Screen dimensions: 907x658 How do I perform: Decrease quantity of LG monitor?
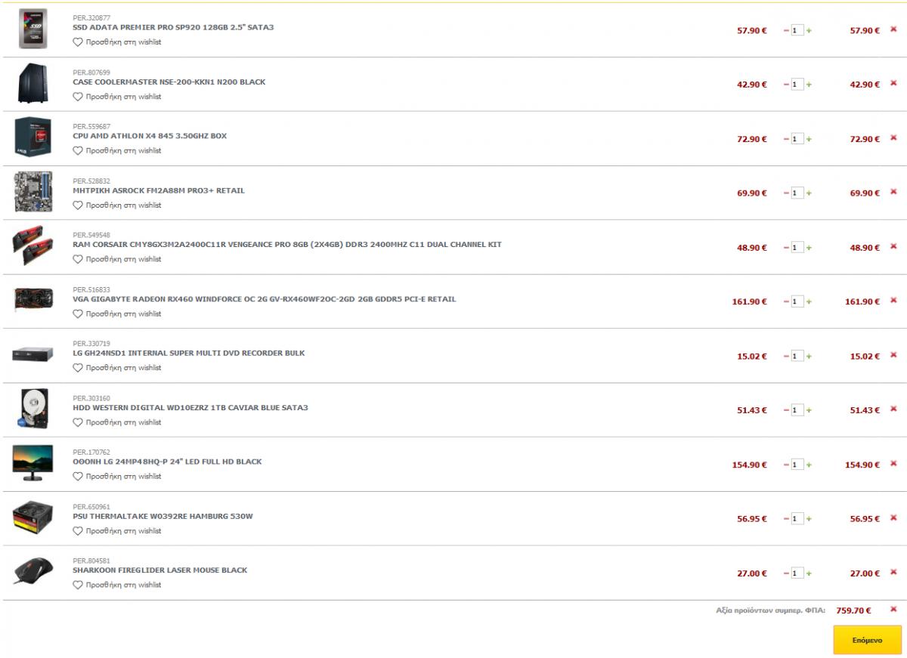click(x=786, y=465)
